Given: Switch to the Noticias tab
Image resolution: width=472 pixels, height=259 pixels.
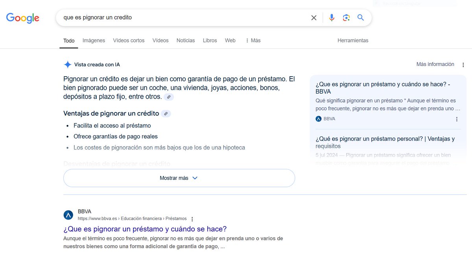Looking at the screenshot, I should point(185,40).
